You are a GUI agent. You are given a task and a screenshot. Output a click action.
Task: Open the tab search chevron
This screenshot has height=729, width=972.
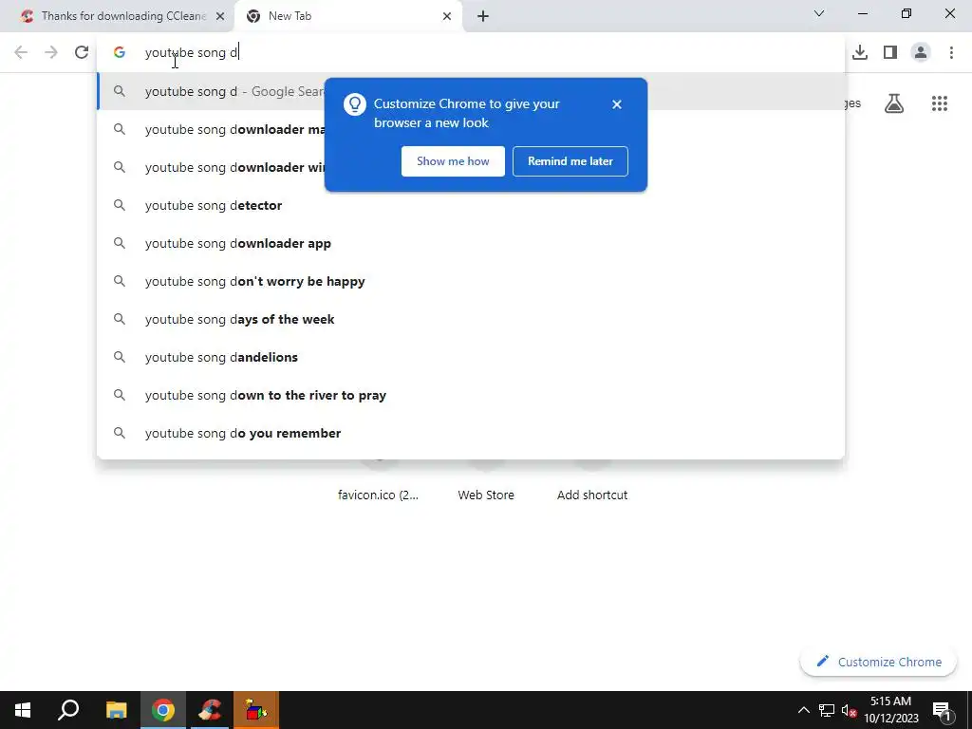pos(819,13)
